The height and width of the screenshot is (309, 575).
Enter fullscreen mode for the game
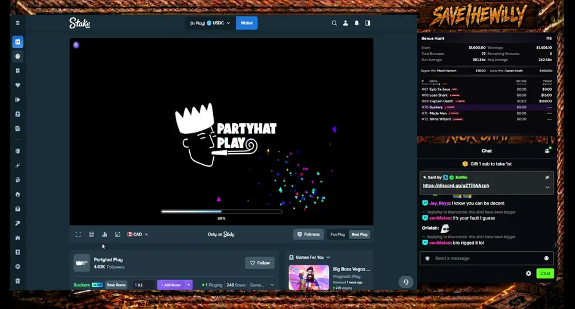78,234
